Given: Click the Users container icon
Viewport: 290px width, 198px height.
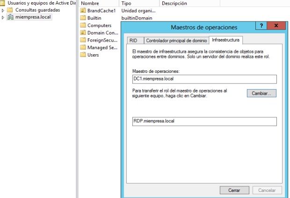Looking at the screenshot, I should (x=83, y=55).
